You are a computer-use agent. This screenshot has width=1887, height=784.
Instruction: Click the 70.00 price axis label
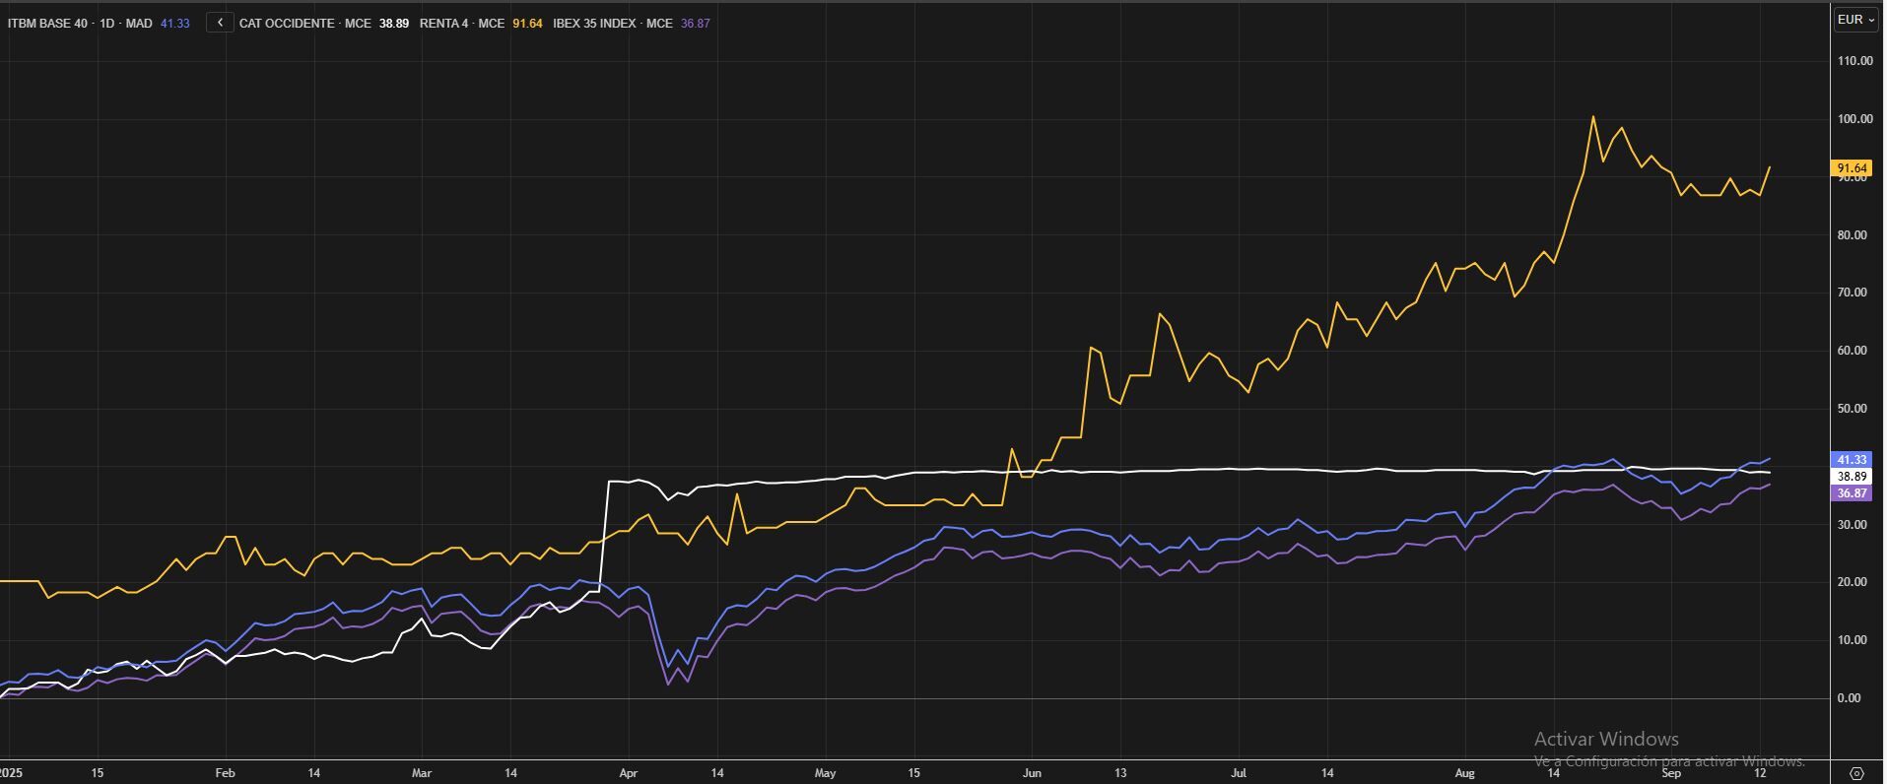point(1854,293)
